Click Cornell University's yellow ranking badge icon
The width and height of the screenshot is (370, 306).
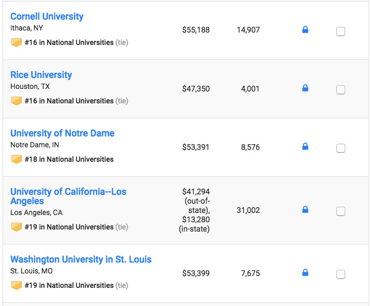pyautogui.click(x=17, y=42)
